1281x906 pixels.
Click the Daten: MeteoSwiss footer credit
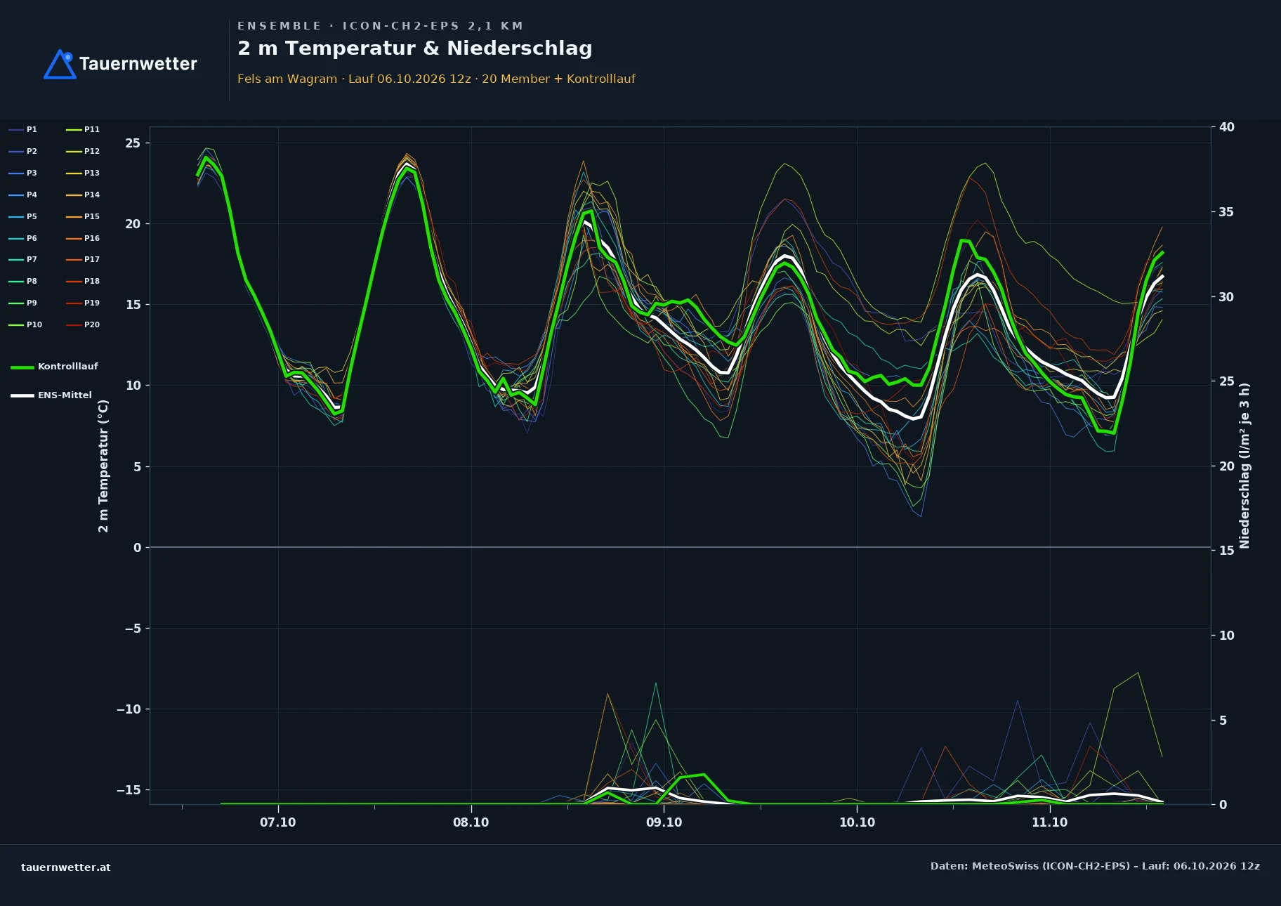(1095, 866)
